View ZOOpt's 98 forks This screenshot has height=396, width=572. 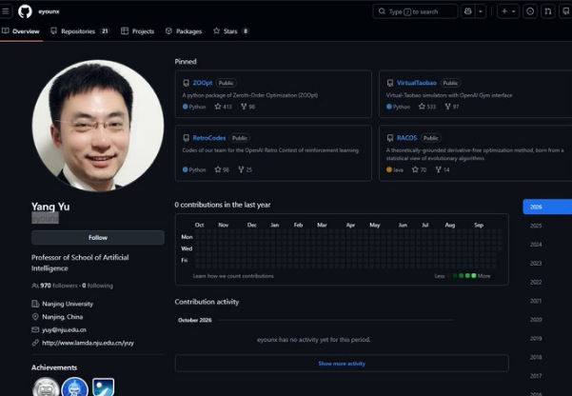coord(248,107)
